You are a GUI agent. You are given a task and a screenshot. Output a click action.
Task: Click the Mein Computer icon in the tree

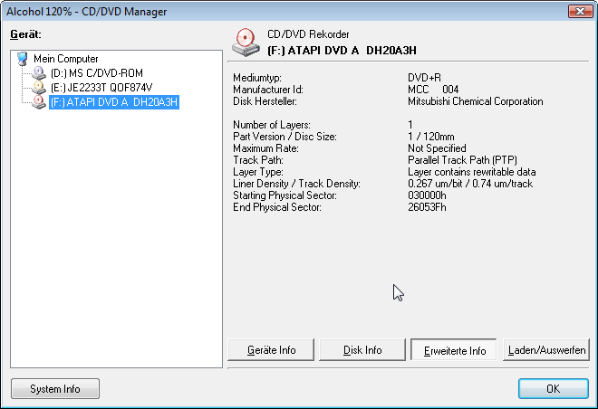click(x=23, y=59)
